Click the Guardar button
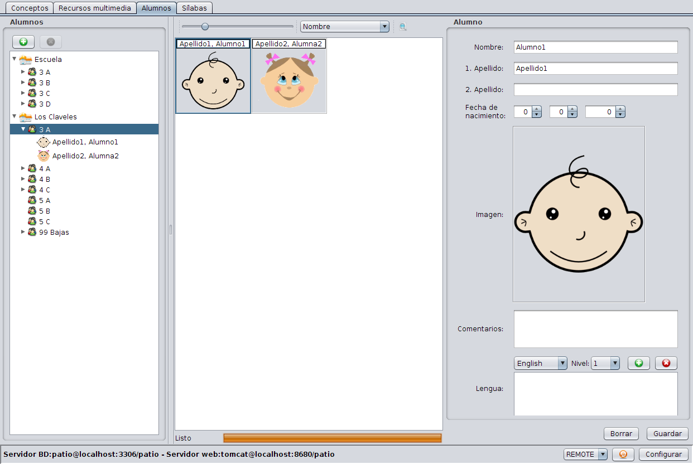Screen dimensions: 693x464 click(667, 433)
